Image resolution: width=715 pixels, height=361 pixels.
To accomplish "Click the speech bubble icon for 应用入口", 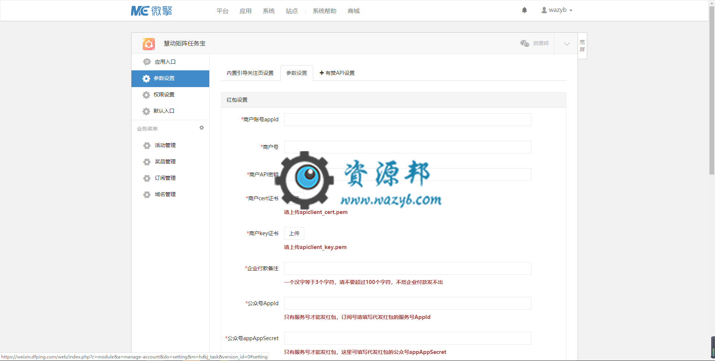I will pos(147,62).
